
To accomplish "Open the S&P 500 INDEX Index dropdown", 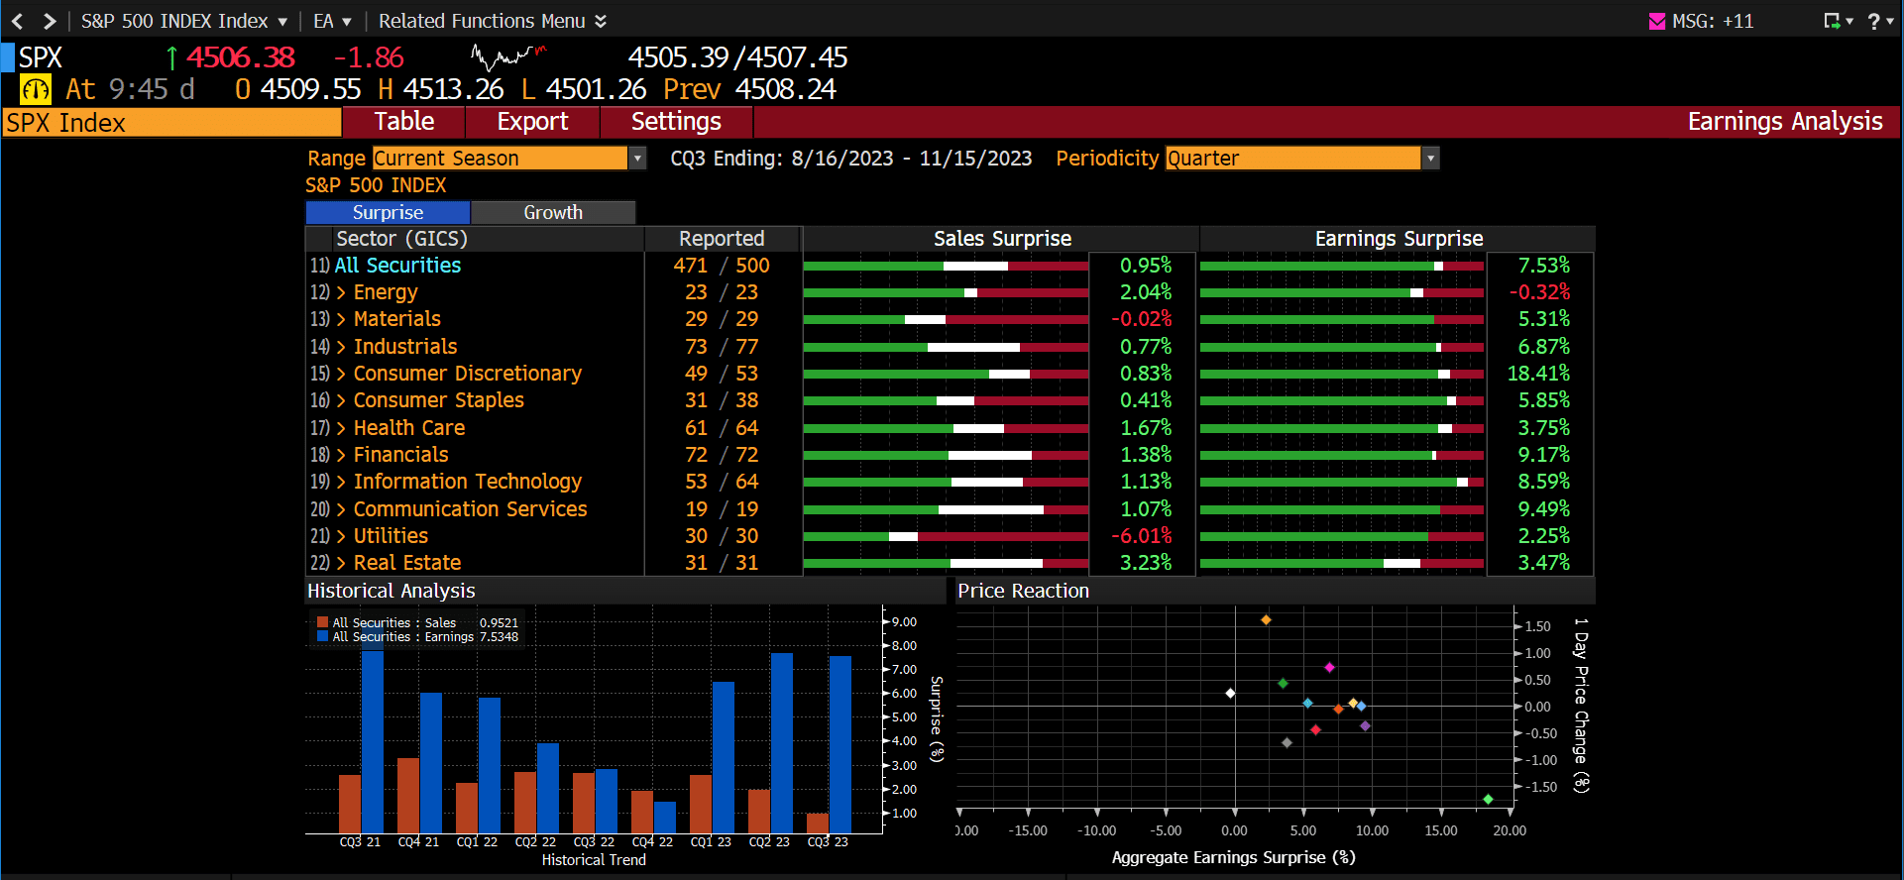I will tap(183, 21).
